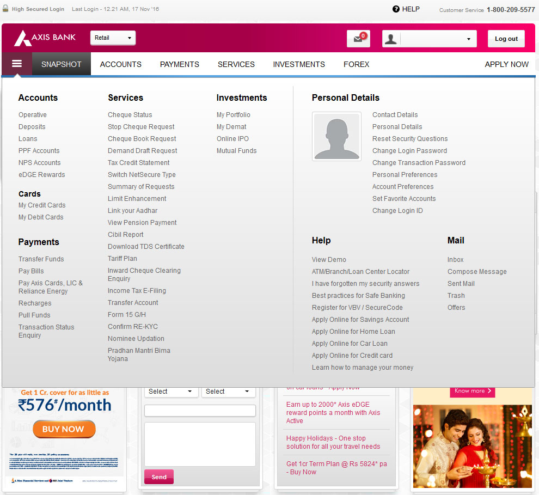Open Happy Holidays travel offer link
The width and height of the screenshot is (539, 495).
333,442
